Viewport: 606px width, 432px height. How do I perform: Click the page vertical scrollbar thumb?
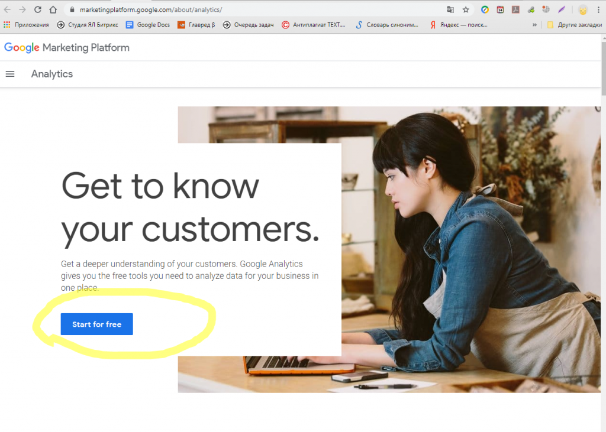coord(603,67)
